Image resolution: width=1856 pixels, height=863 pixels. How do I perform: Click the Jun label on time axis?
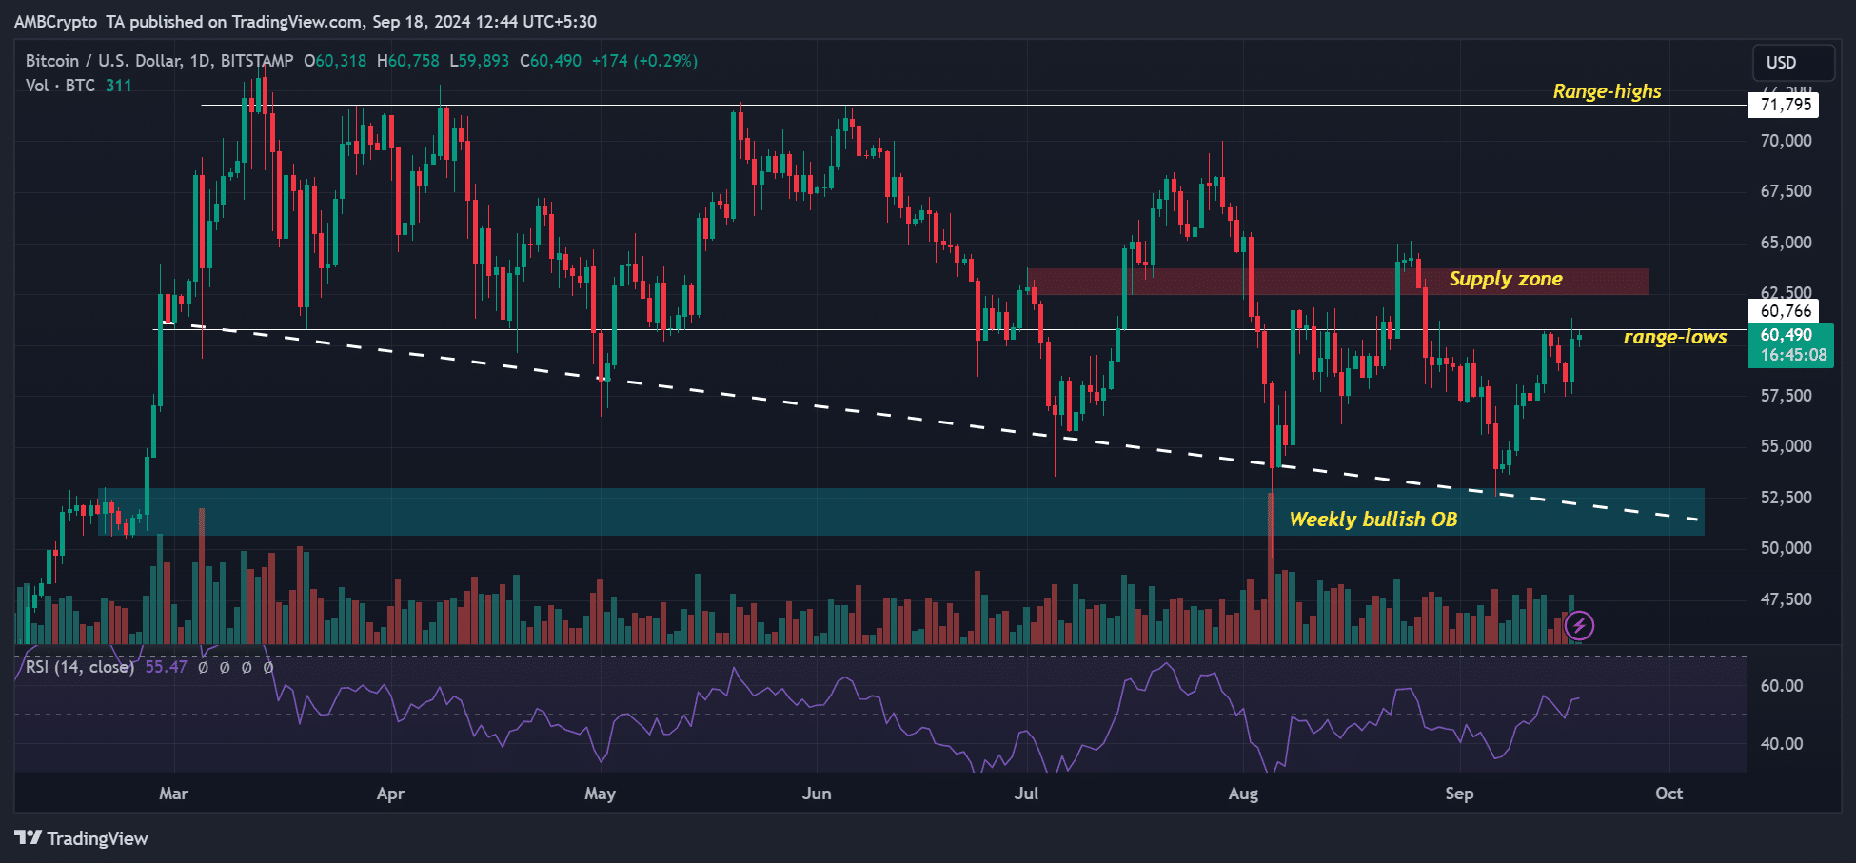[x=817, y=794]
